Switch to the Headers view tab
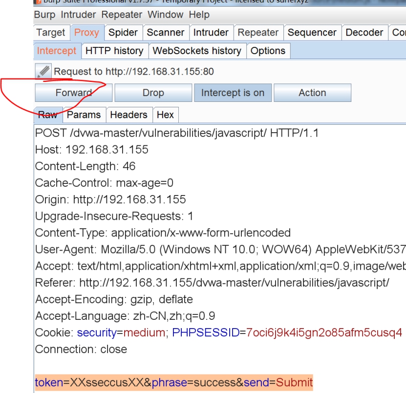The height and width of the screenshot is (393, 406). [128, 115]
